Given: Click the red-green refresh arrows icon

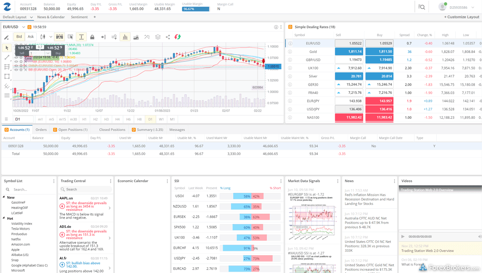Looking at the screenshot, I should (178, 37).
